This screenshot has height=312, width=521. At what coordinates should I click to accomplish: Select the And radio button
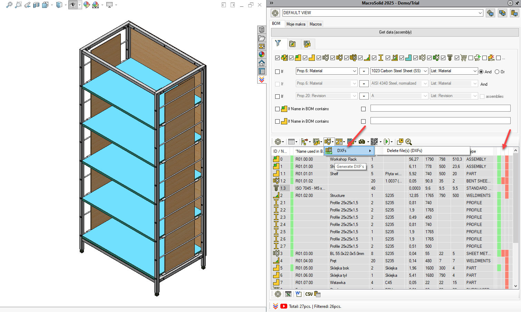pos(481,72)
